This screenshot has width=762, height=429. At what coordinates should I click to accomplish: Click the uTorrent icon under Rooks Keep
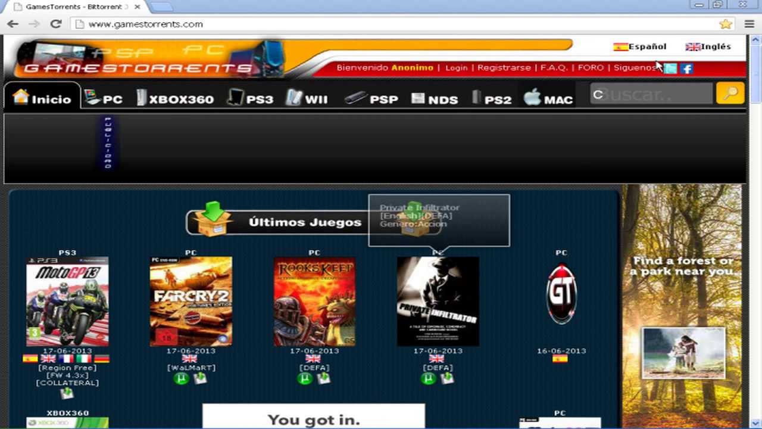tap(305, 378)
